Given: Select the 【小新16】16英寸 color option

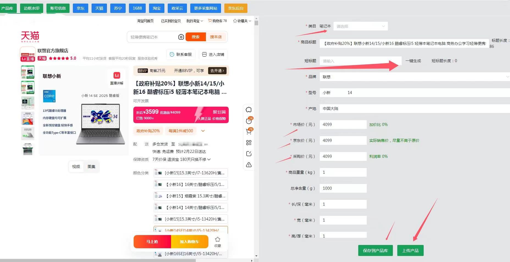Looking at the screenshot, I should (x=191, y=184).
